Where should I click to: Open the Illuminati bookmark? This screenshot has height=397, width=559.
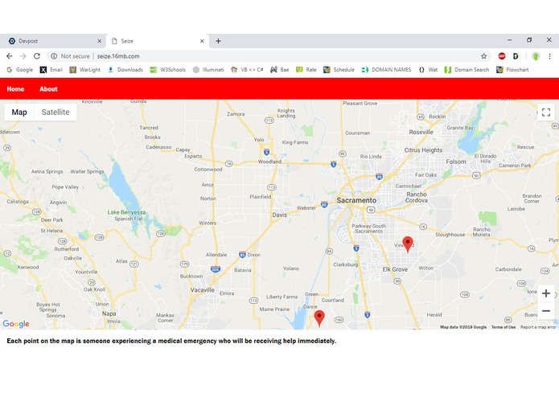(208, 70)
